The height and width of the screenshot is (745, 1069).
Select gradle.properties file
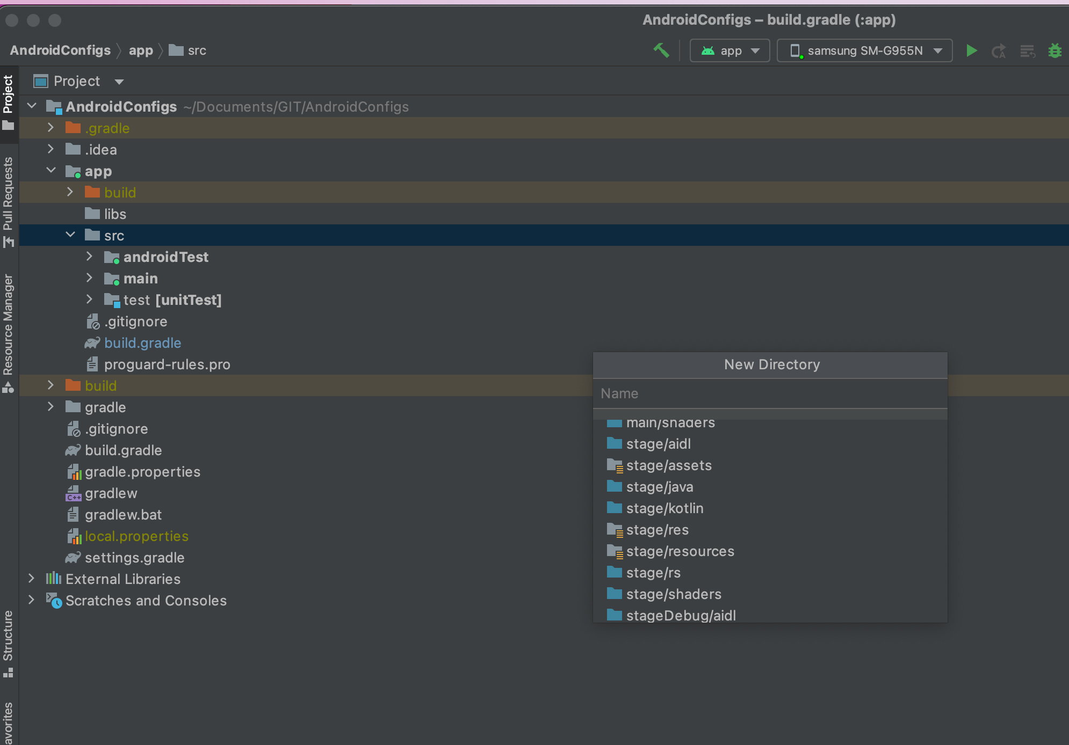point(142,471)
